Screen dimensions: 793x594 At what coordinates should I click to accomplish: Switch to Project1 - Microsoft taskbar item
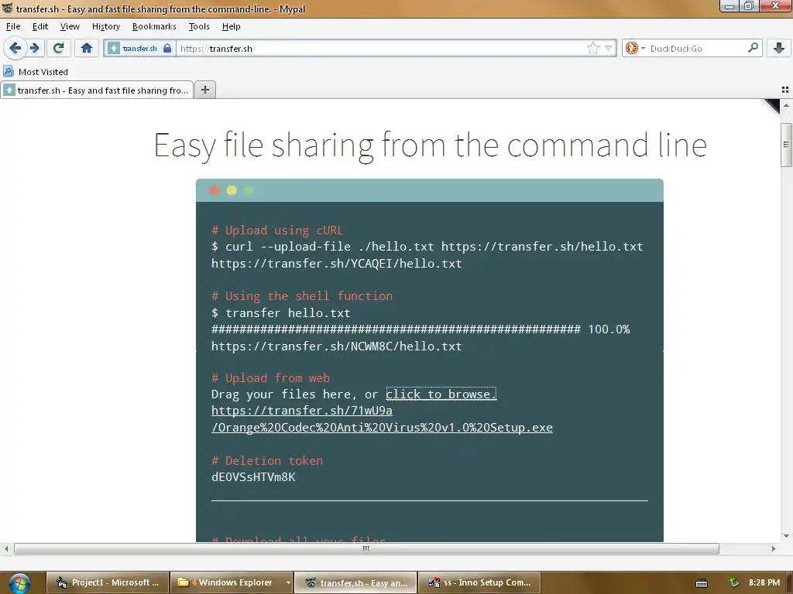coord(107,582)
